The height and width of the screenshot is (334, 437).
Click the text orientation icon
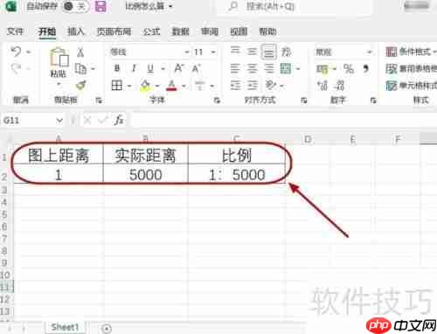pyautogui.click(x=271, y=86)
